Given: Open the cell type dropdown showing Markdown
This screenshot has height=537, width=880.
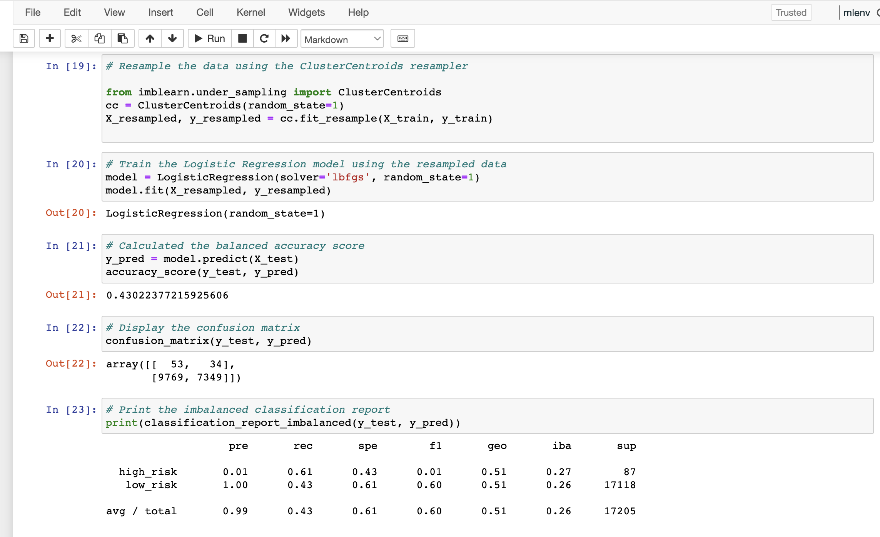Looking at the screenshot, I should [x=342, y=39].
